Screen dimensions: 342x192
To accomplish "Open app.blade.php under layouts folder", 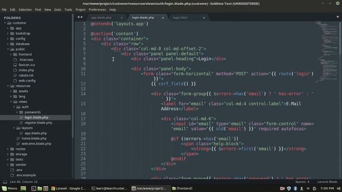I will 36,133.
